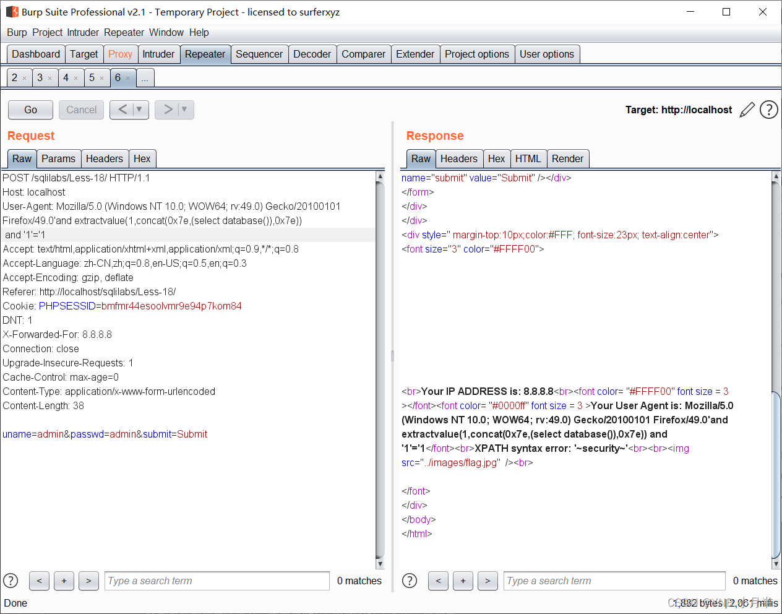This screenshot has width=782, height=614.
Task: Click previous match button in response search
Action: point(438,581)
